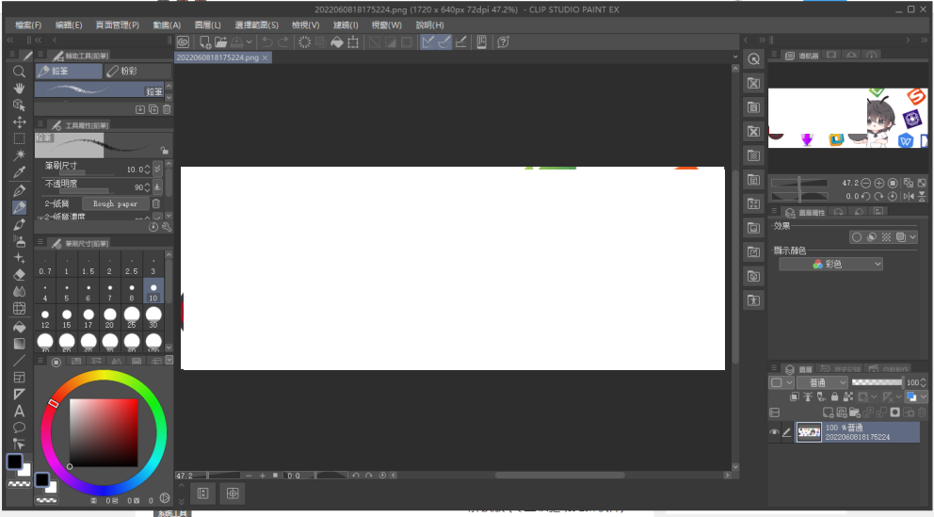
Task: Toggle Flip horizontal in Navigator
Action: click(909, 196)
